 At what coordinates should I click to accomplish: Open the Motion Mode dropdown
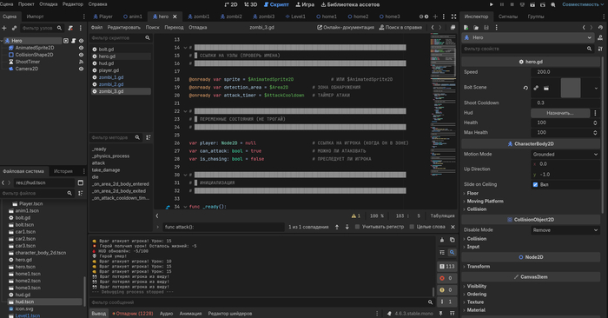point(565,155)
